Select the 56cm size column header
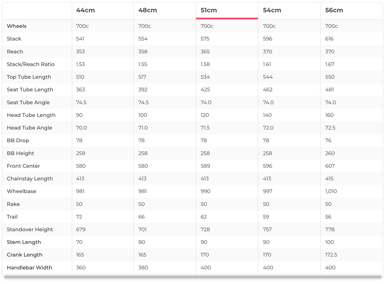 click(334, 10)
